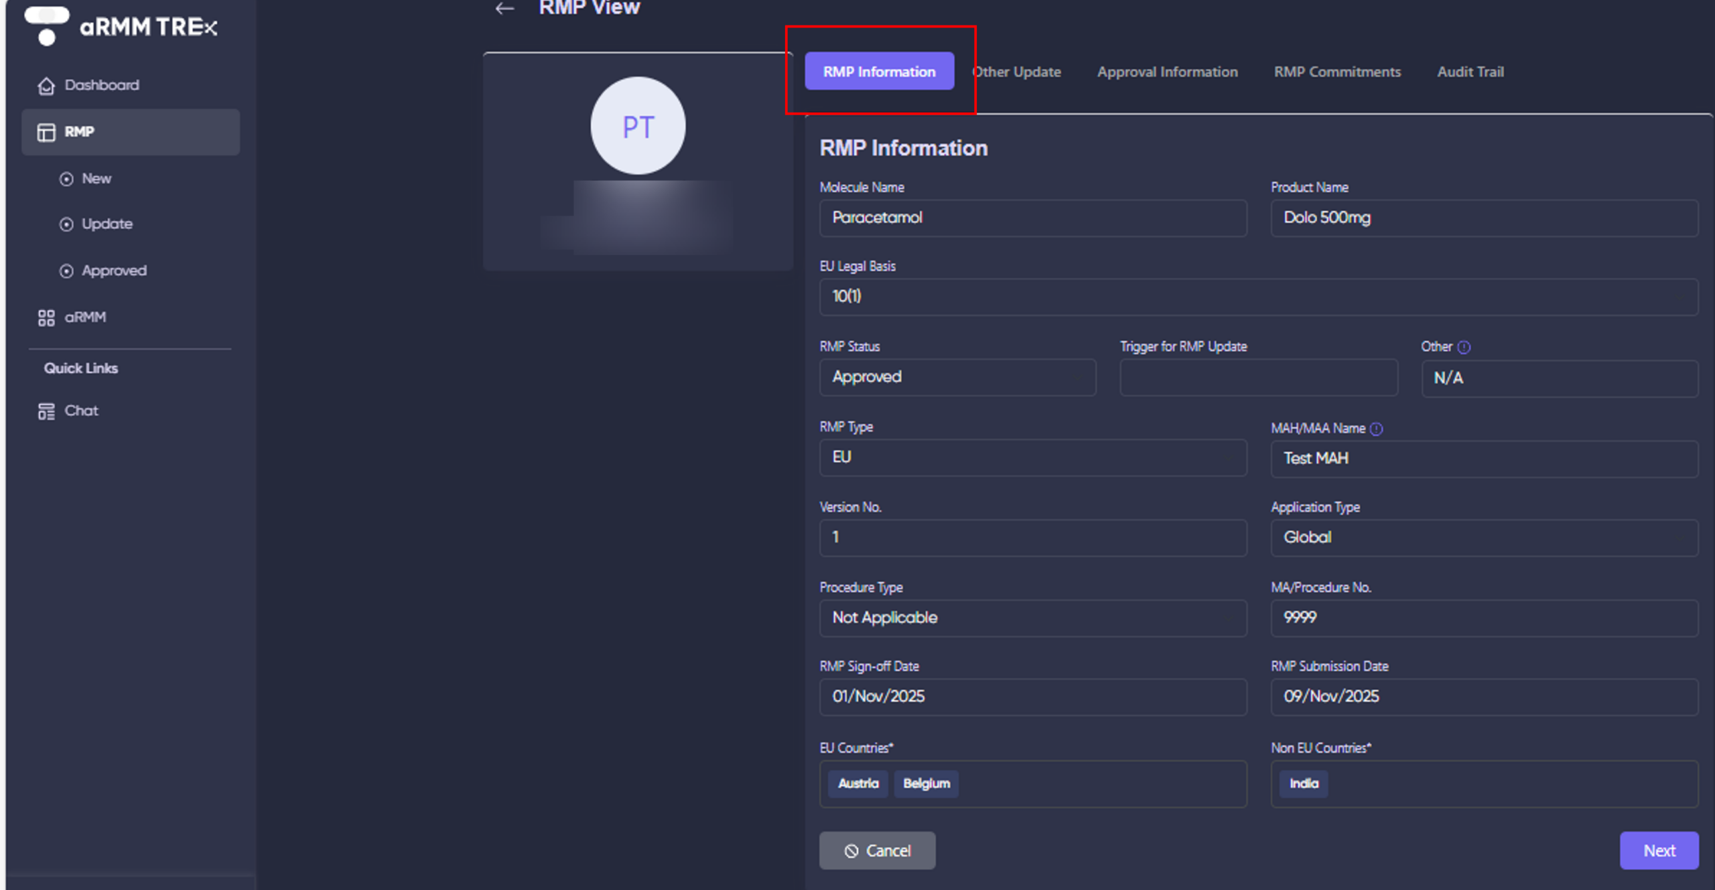The width and height of the screenshot is (1715, 890).
Task: Open the RMP Status dropdown
Action: 957,377
